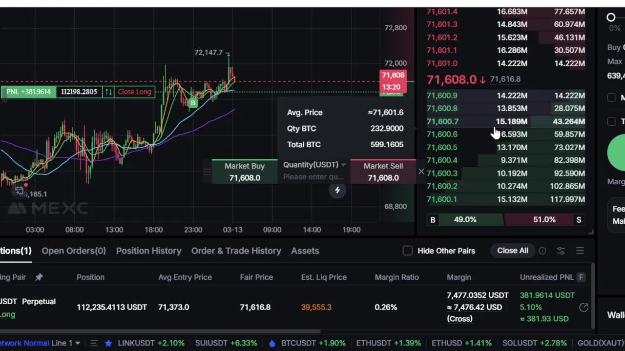625x351 pixels.
Task: Click the last price 71,608.0 in order book
Action: tap(452, 79)
